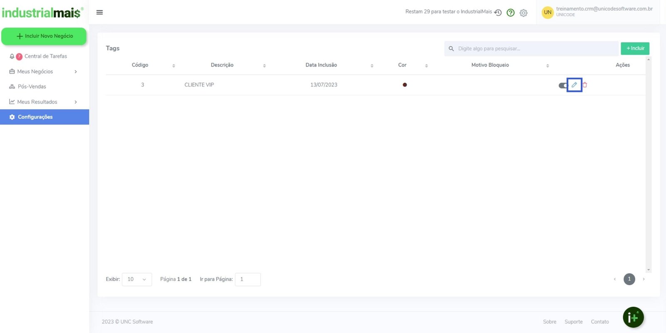Click the help question mark icon
The image size is (666, 333).
tap(511, 13)
